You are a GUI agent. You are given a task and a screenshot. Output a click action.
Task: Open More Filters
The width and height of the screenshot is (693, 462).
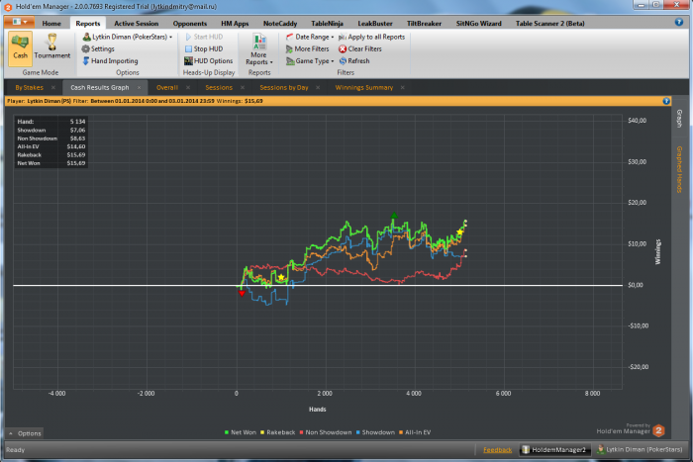tap(308, 49)
